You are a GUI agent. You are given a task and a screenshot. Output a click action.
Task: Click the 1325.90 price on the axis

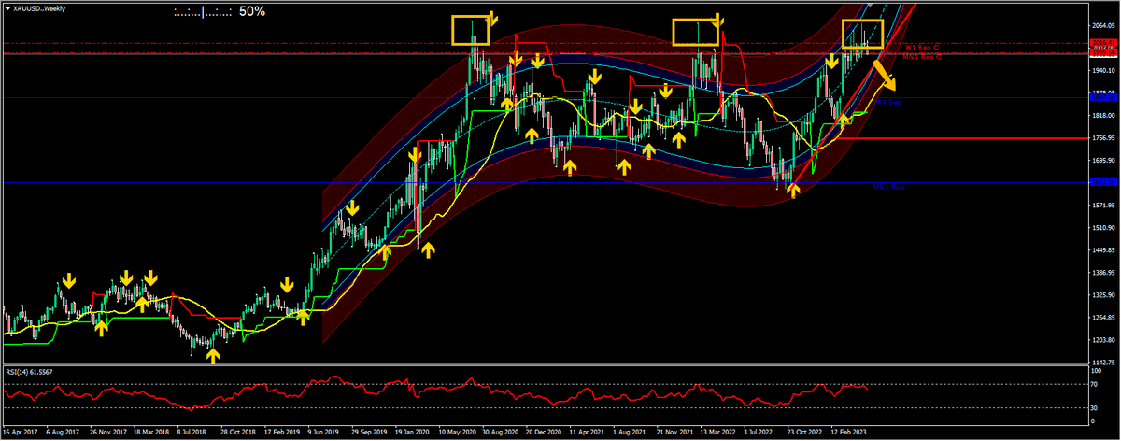[1104, 295]
